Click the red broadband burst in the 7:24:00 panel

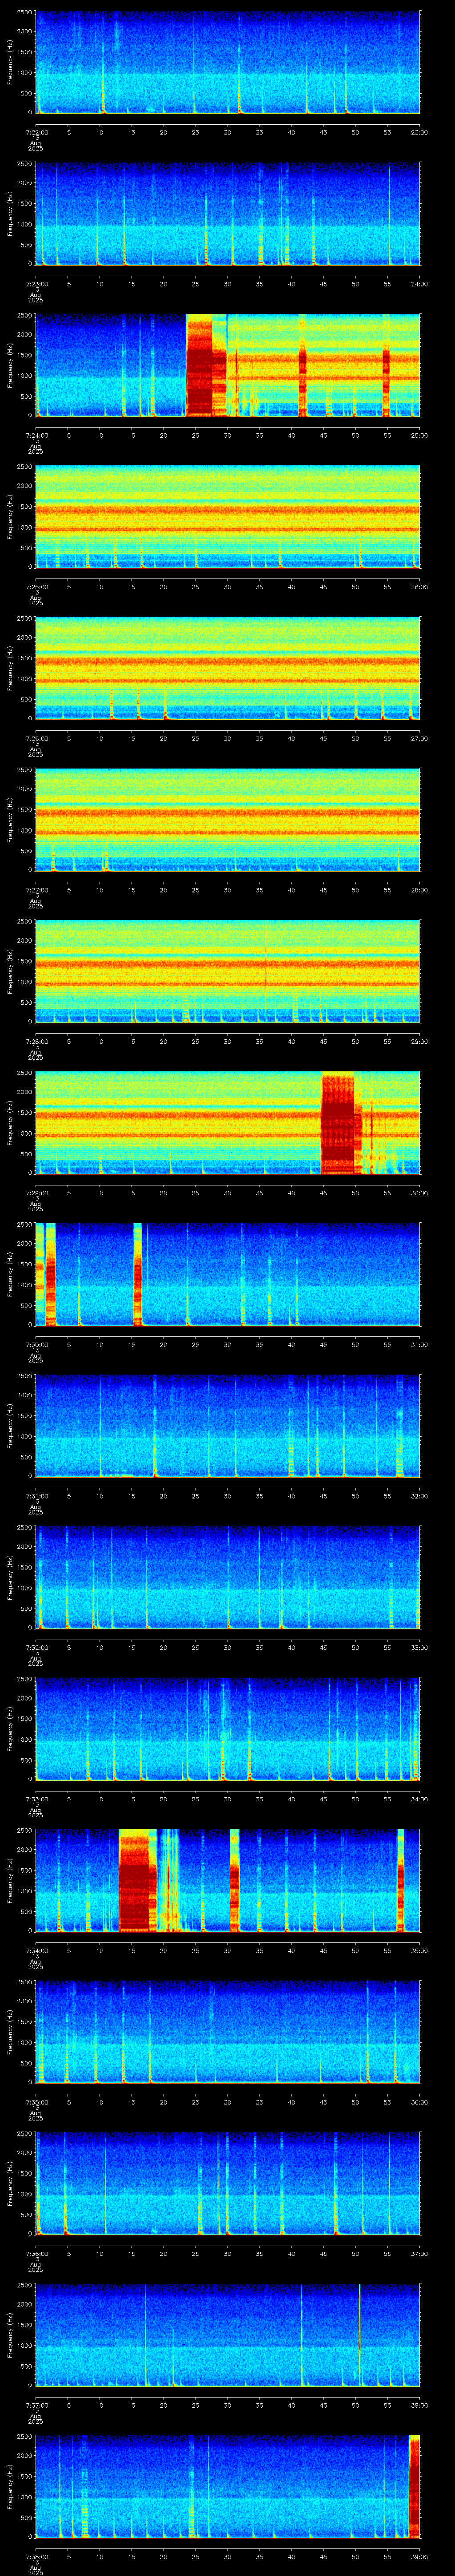tap(206, 366)
